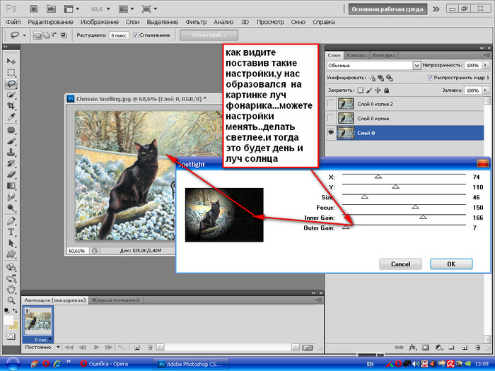The width and height of the screenshot is (495, 371).
Task: Show the Слой 0 копия 2 layer
Action: [331, 103]
